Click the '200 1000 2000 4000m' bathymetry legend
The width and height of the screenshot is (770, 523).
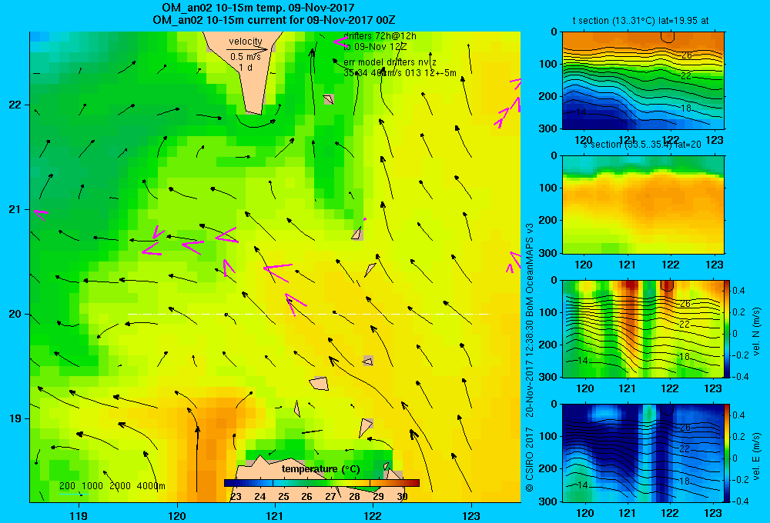(112, 486)
